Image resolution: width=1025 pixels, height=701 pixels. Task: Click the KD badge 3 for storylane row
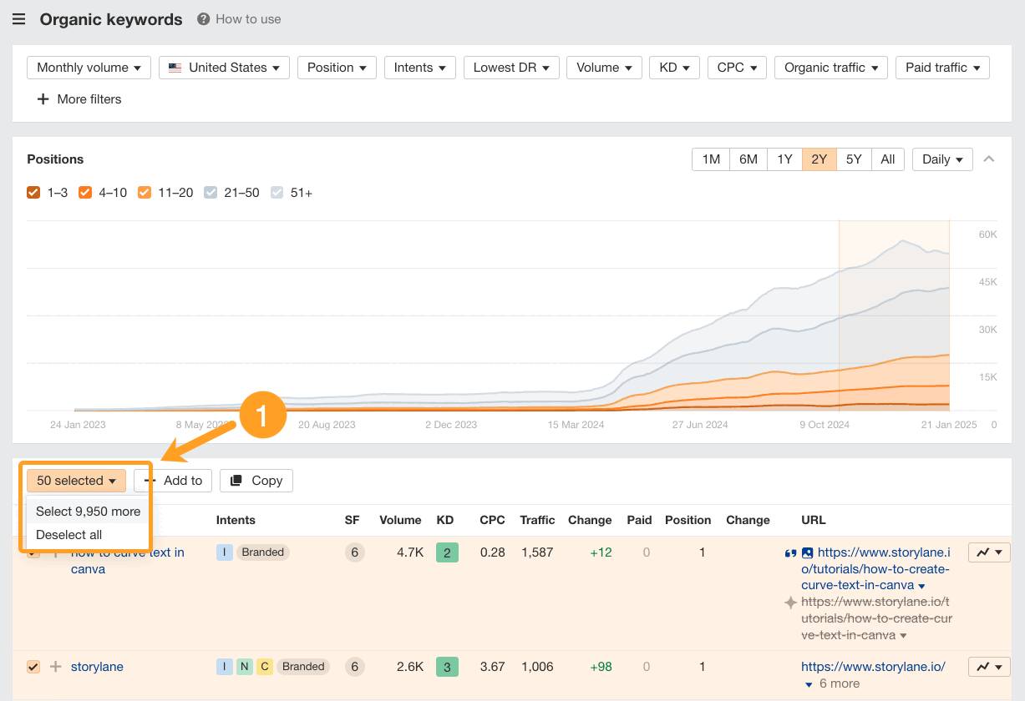click(447, 667)
